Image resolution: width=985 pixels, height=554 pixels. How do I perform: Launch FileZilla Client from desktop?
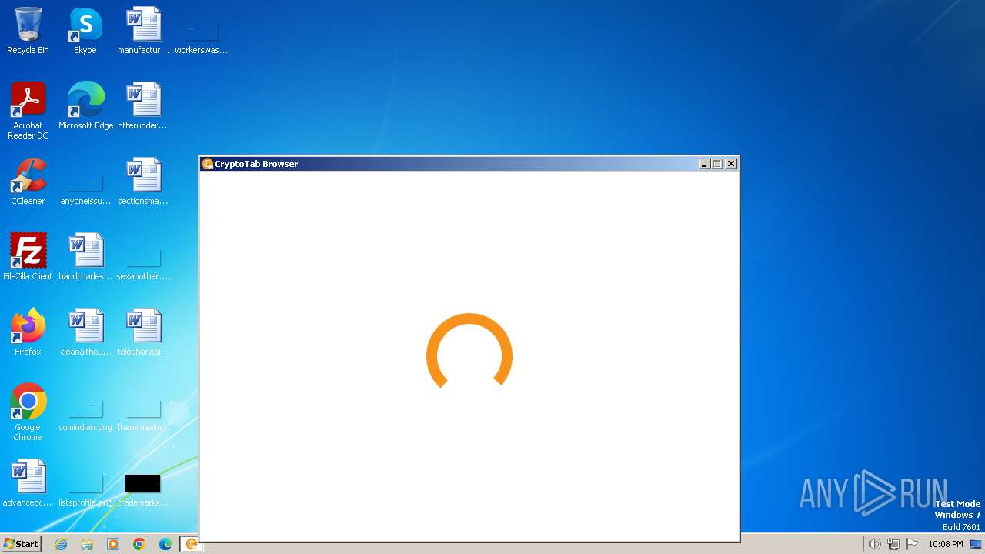coord(28,257)
